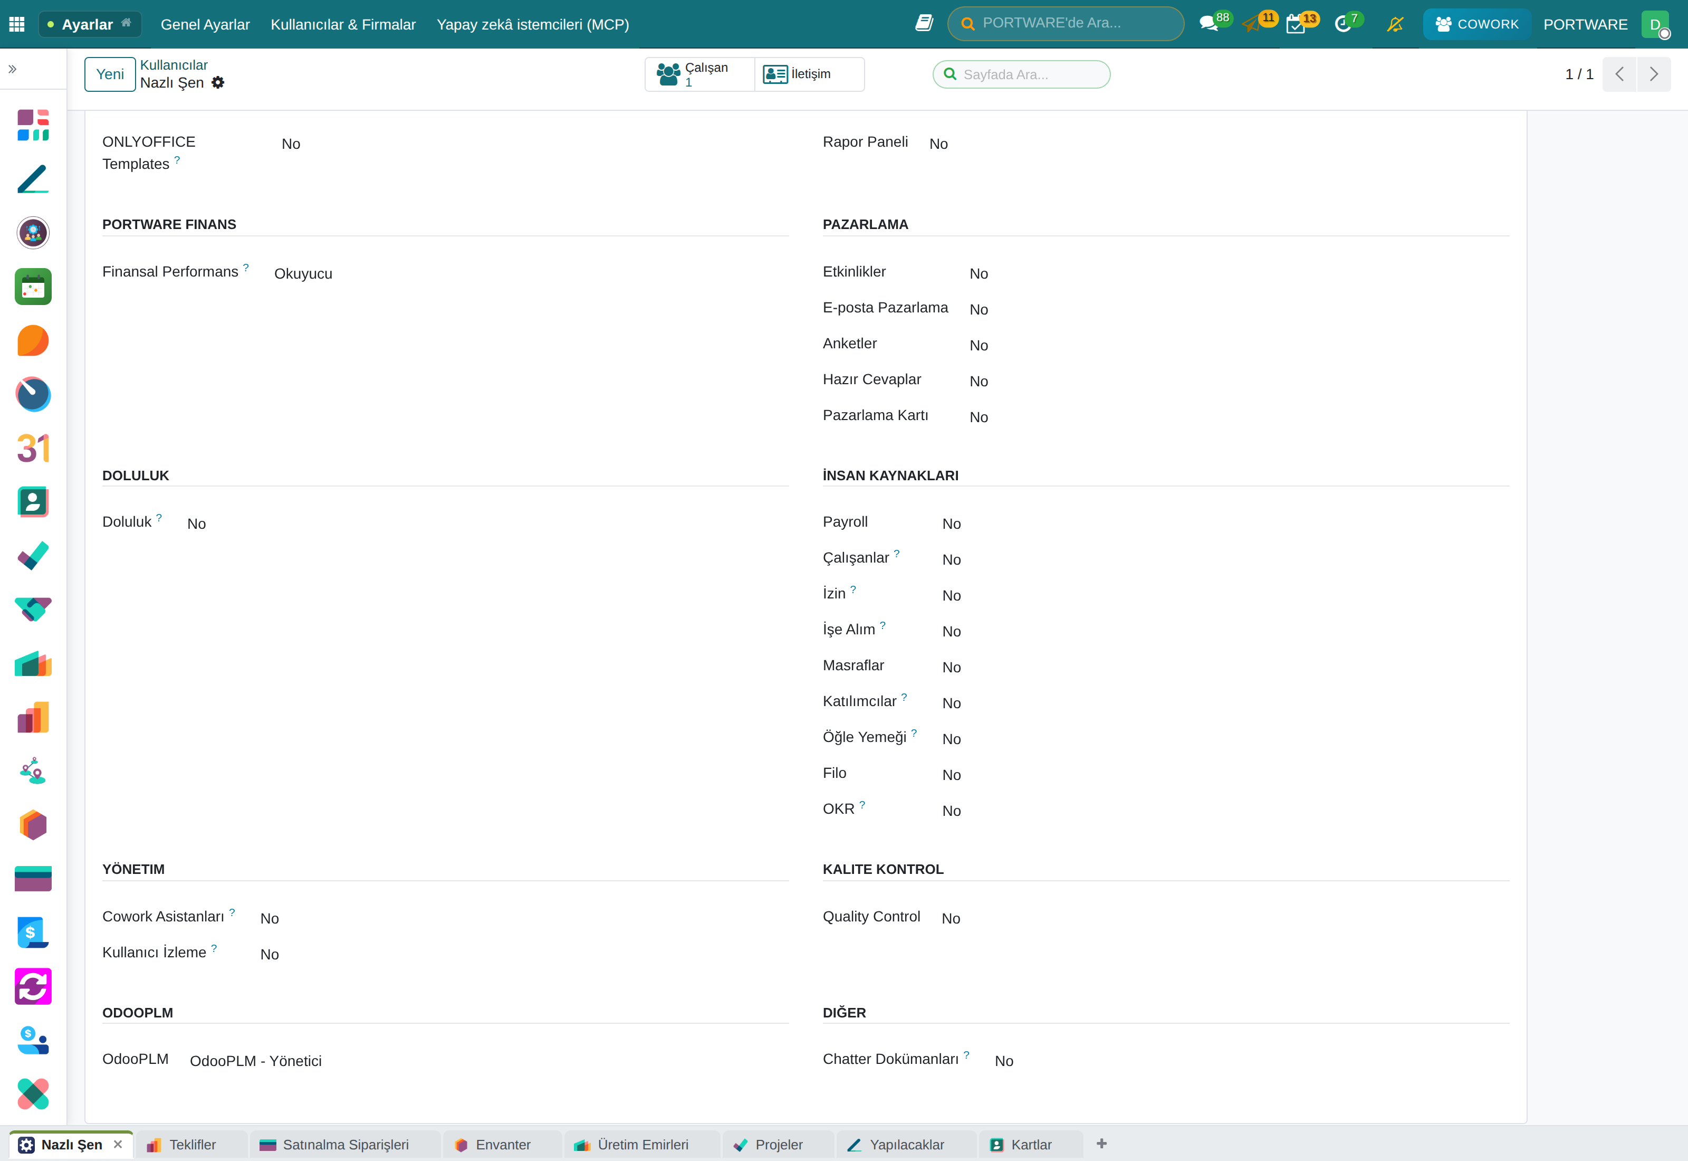The width and height of the screenshot is (1688, 1161).
Task: Open the gear actions menu beside Nazlı Şen
Action: pyautogui.click(x=218, y=82)
